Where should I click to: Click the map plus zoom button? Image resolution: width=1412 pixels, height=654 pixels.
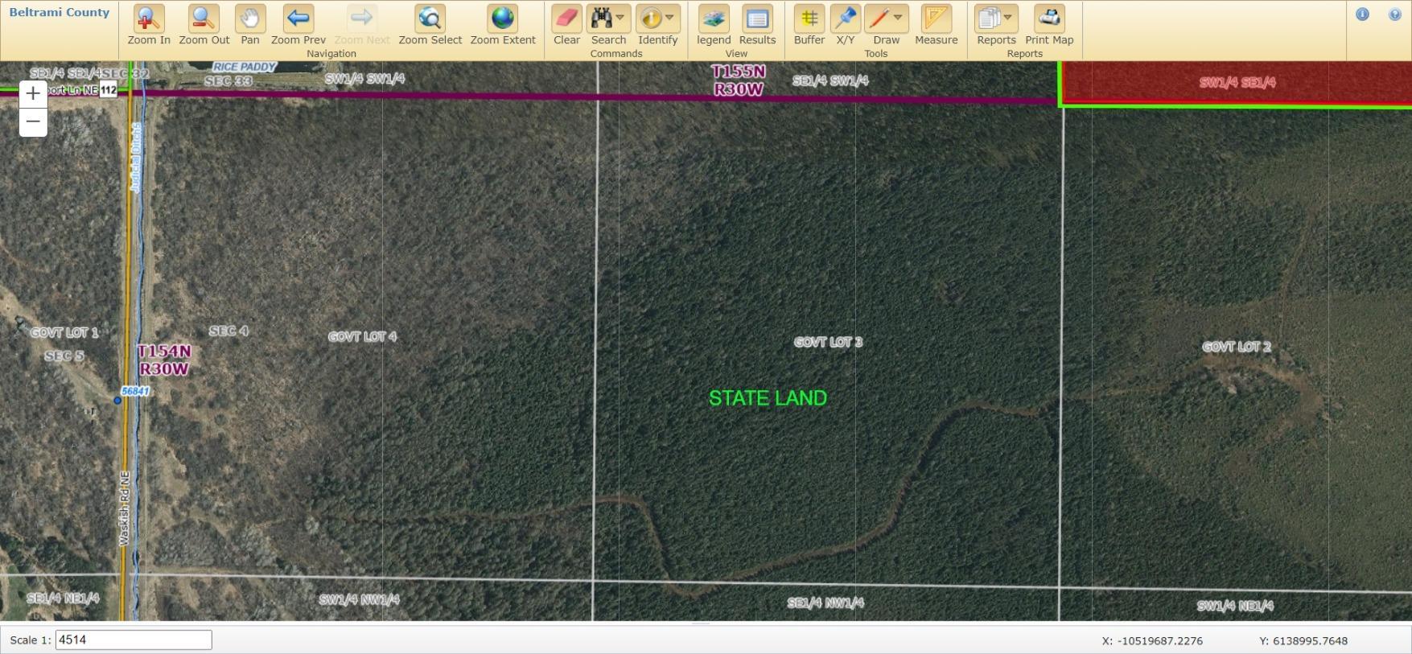tap(33, 93)
